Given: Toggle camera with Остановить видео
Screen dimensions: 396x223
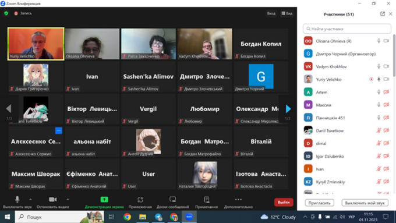Looking at the screenshot, I should point(53,200).
